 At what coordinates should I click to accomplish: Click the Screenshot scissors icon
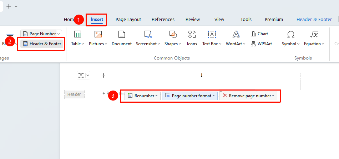148,34
